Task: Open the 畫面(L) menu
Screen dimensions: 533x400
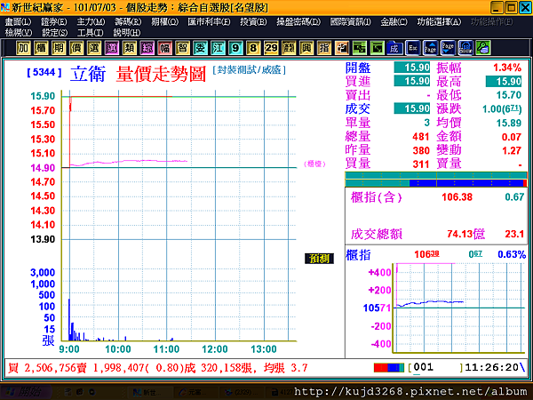Action: 18,22
